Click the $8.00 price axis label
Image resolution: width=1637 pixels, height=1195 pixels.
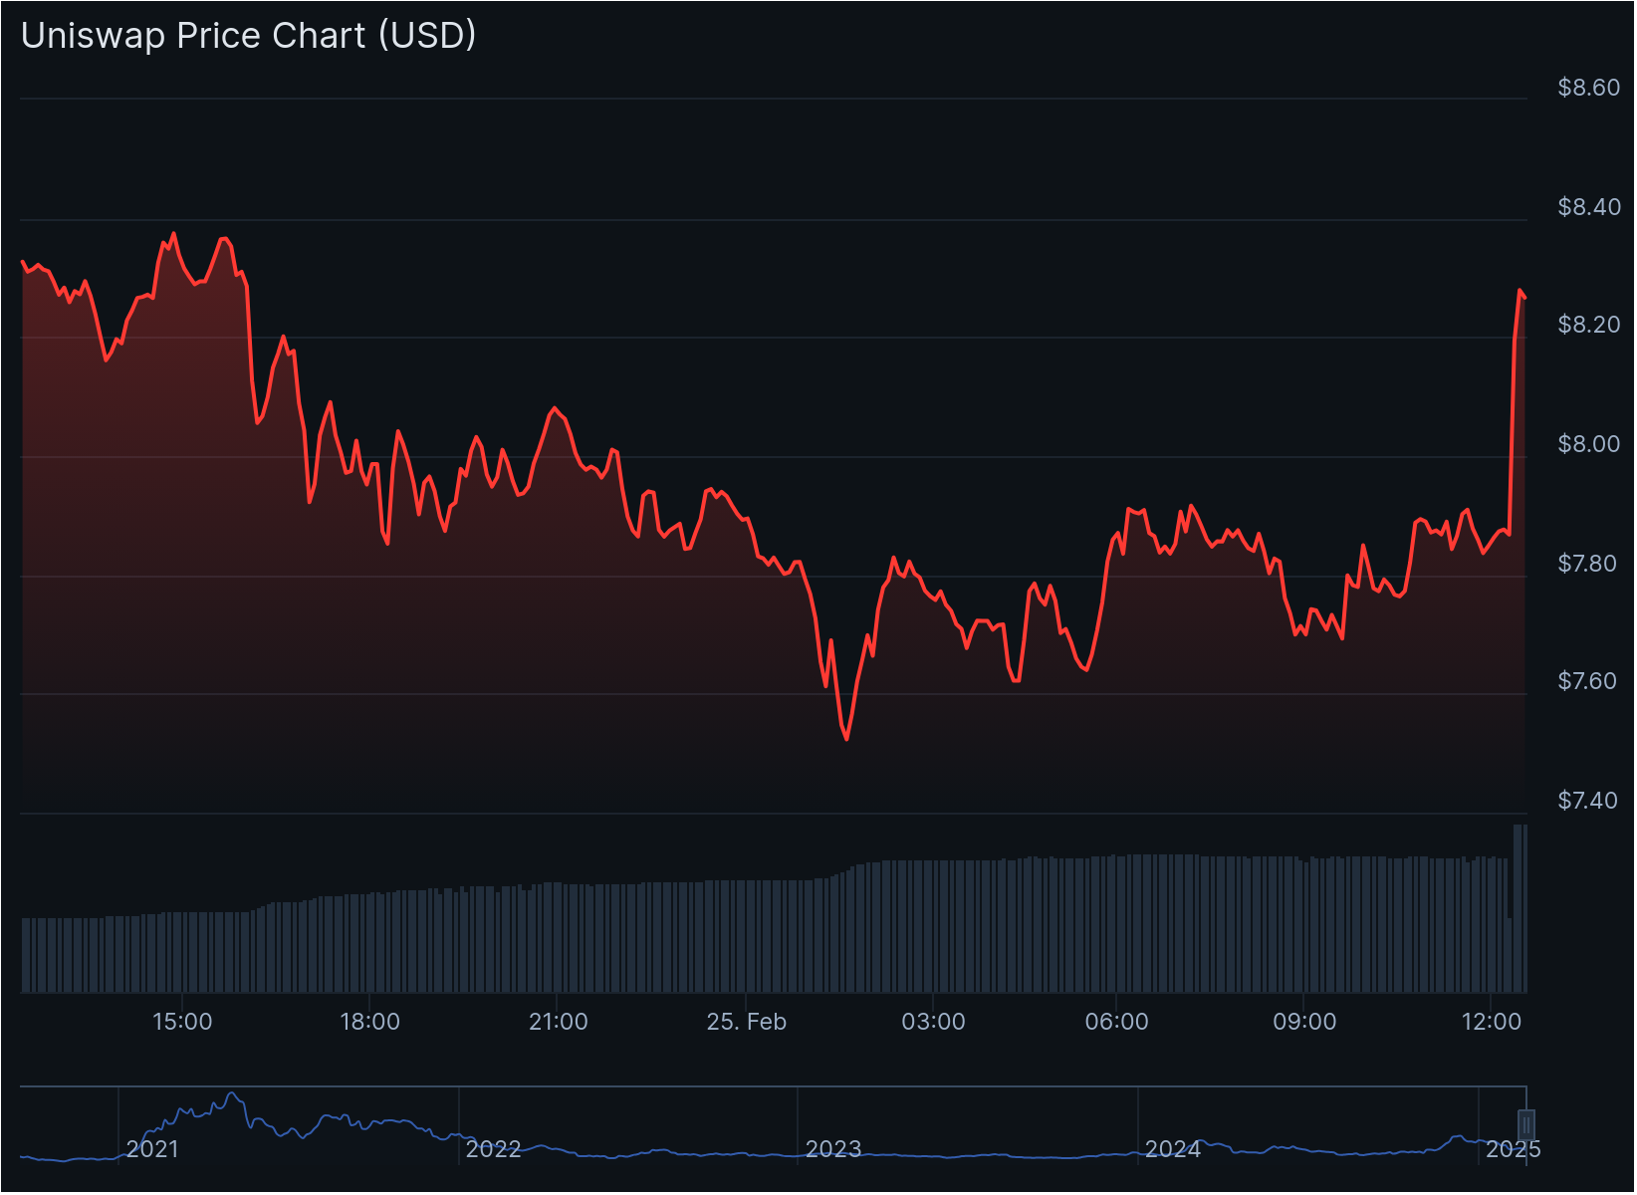click(1589, 444)
